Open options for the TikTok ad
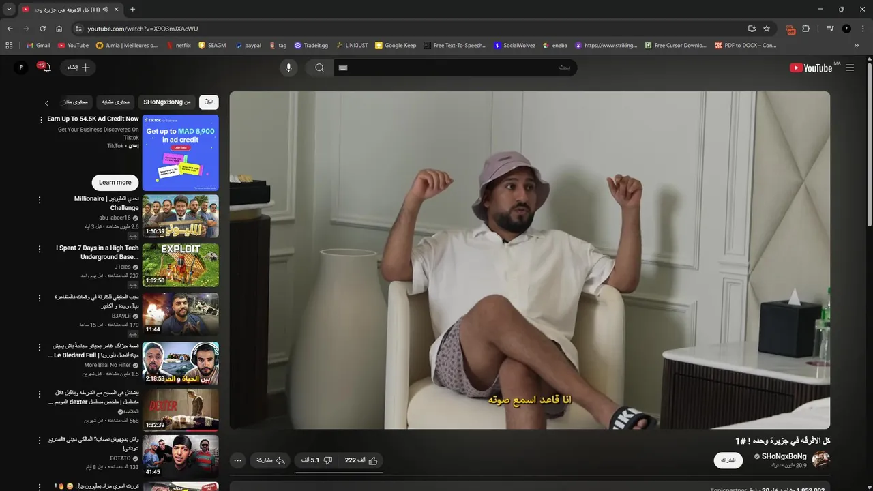873x491 pixels. pos(40,119)
